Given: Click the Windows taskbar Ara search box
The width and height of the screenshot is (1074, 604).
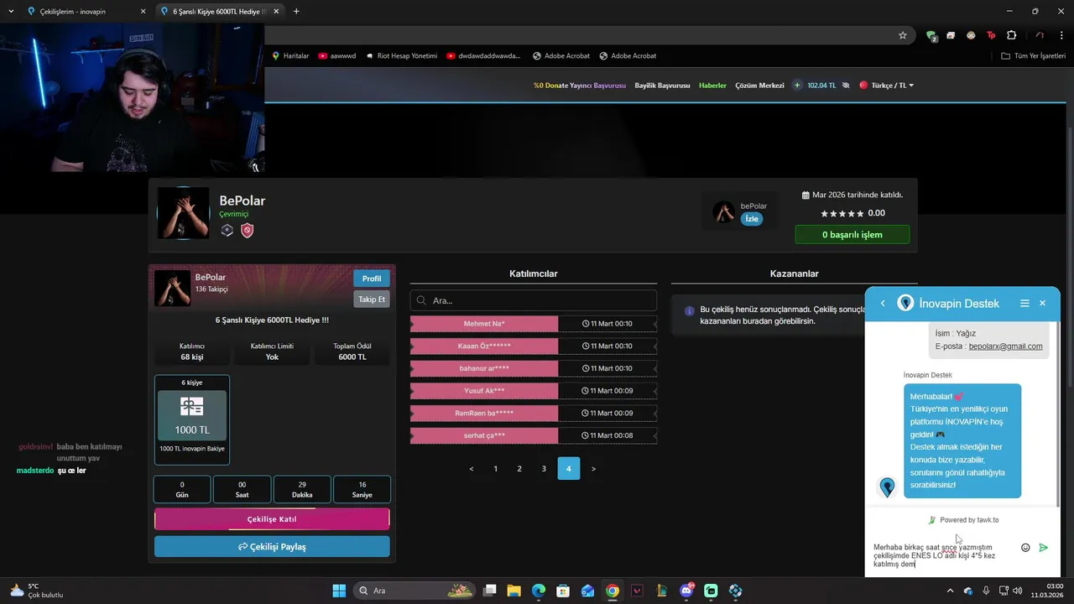Looking at the screenshot, I should tap(414, 591).
